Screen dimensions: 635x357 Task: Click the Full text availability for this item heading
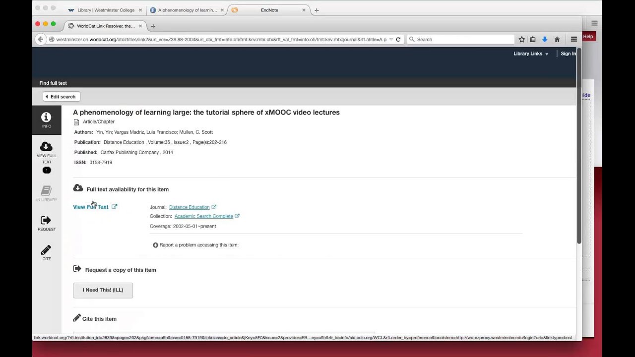point(127,189)
